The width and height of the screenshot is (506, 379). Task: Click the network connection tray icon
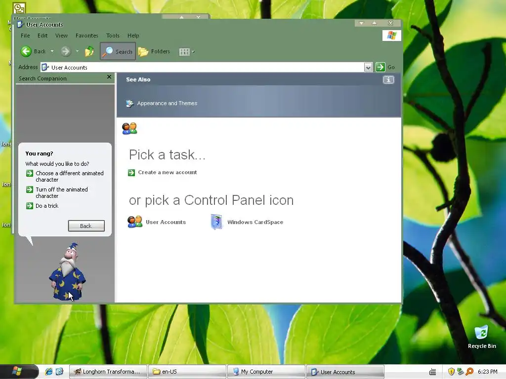pos(460,372)
